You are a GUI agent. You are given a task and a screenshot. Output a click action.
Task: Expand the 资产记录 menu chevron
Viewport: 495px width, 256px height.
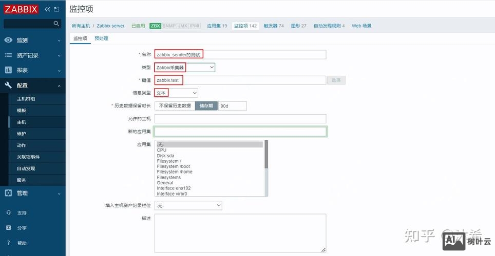pyautogui.click(x=59, y=56)
